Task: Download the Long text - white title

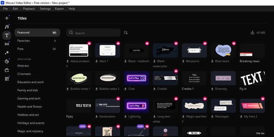Action: pos(154,117)
